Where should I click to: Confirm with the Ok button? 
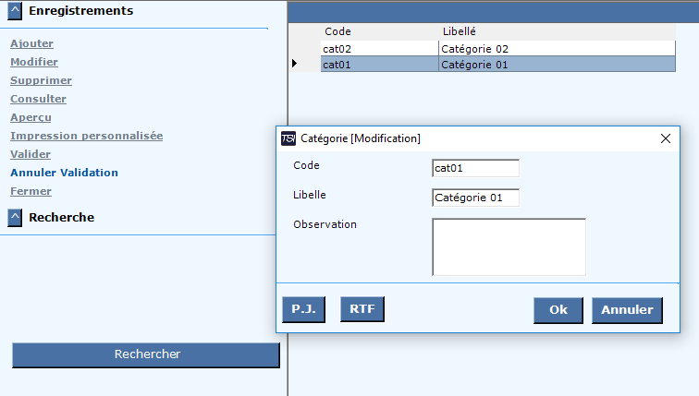coord(558,310)
